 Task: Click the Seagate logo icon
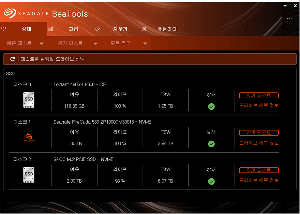[10, 13]
